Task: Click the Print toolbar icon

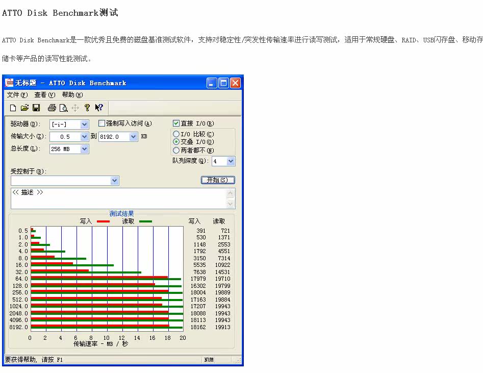Action: pyautogui.click(x=52, y=108)
